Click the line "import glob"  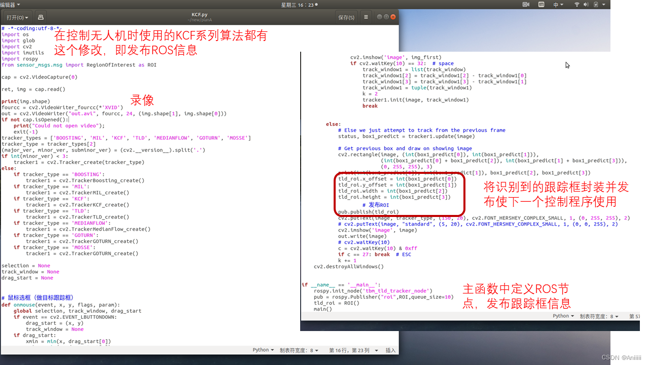(x=18, y=41)
